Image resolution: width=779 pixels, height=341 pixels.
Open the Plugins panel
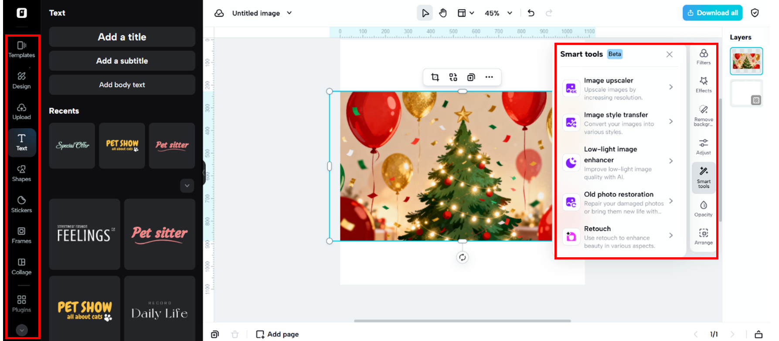click(x=22, y=304)
